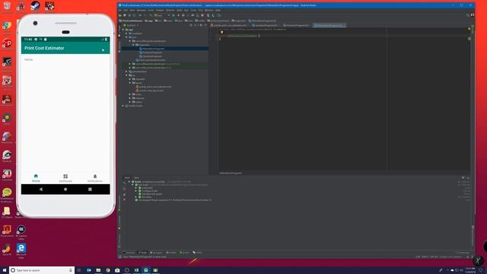487x274 pixels.
Task: Select the highlighted fragment class in project tree
Action: coord(151,49)
